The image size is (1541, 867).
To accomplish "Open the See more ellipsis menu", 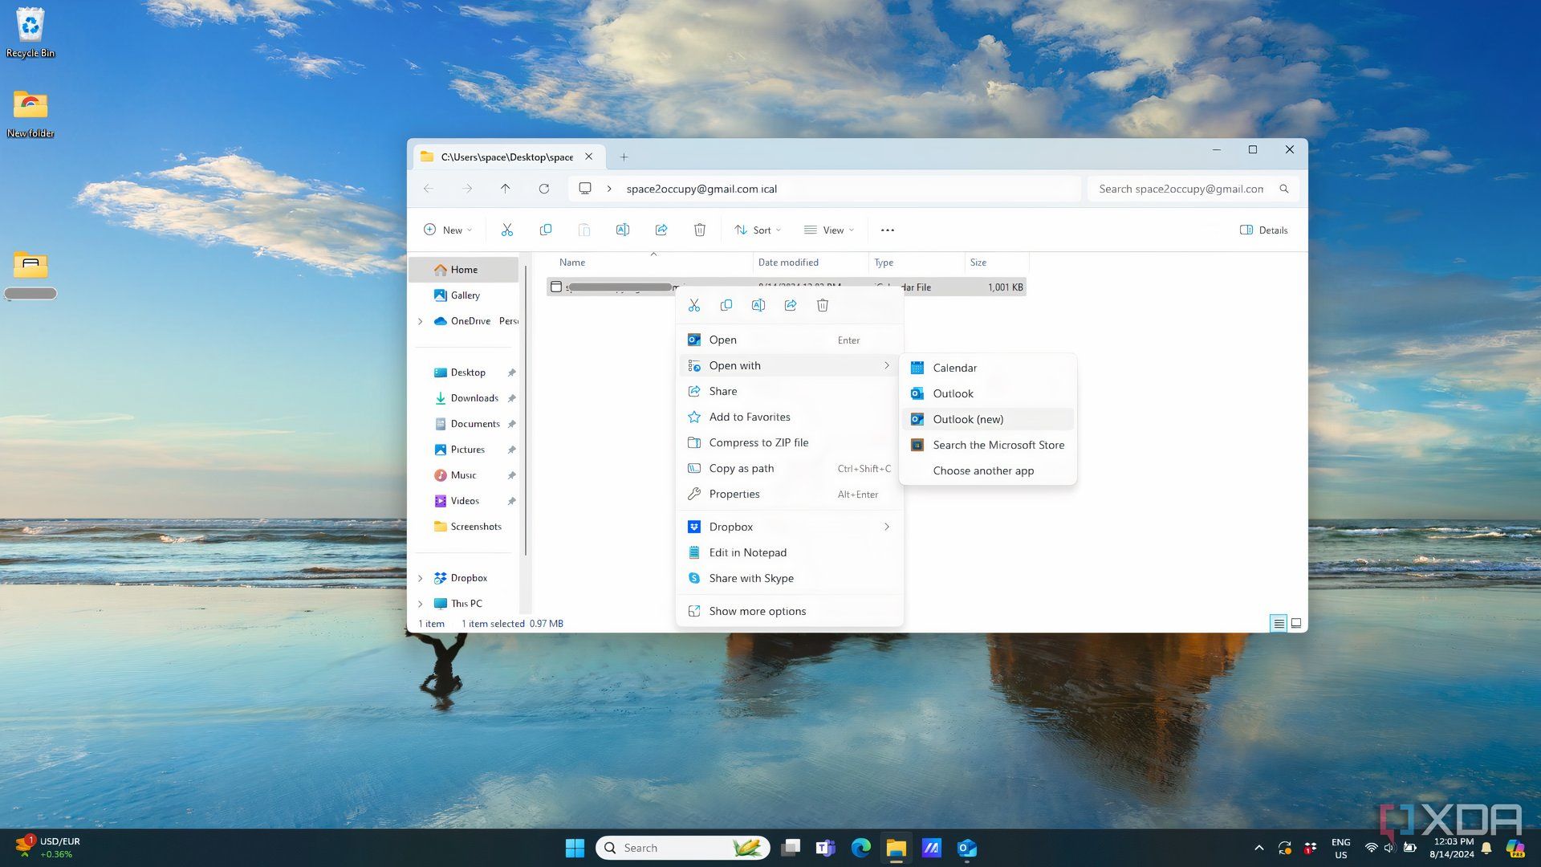I will (x=887, y=230).
